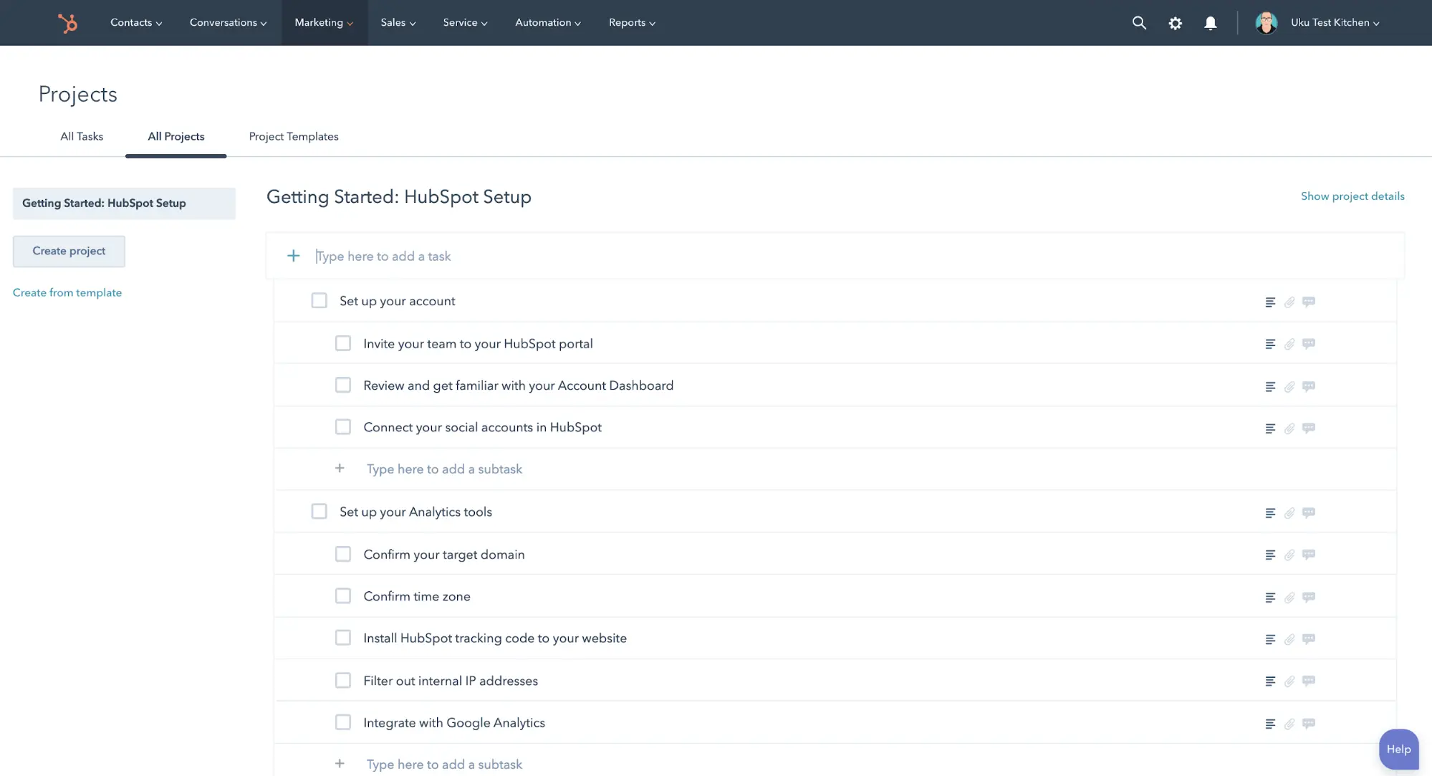Open the search icon in top navigation
Viewport: 1432px width, 776px height.
(1139, 22)
